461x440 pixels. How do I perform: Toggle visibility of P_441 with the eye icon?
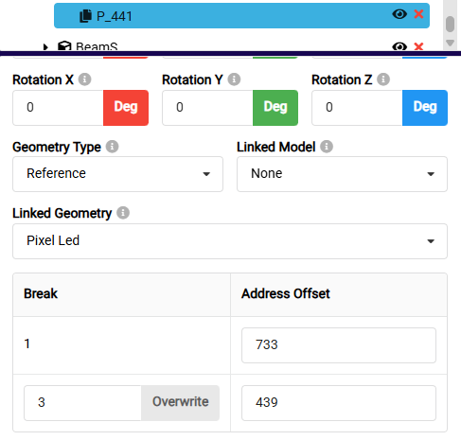pos(399,14)
